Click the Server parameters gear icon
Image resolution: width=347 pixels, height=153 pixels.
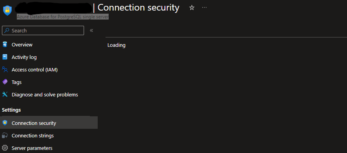(x=5, y=148)
